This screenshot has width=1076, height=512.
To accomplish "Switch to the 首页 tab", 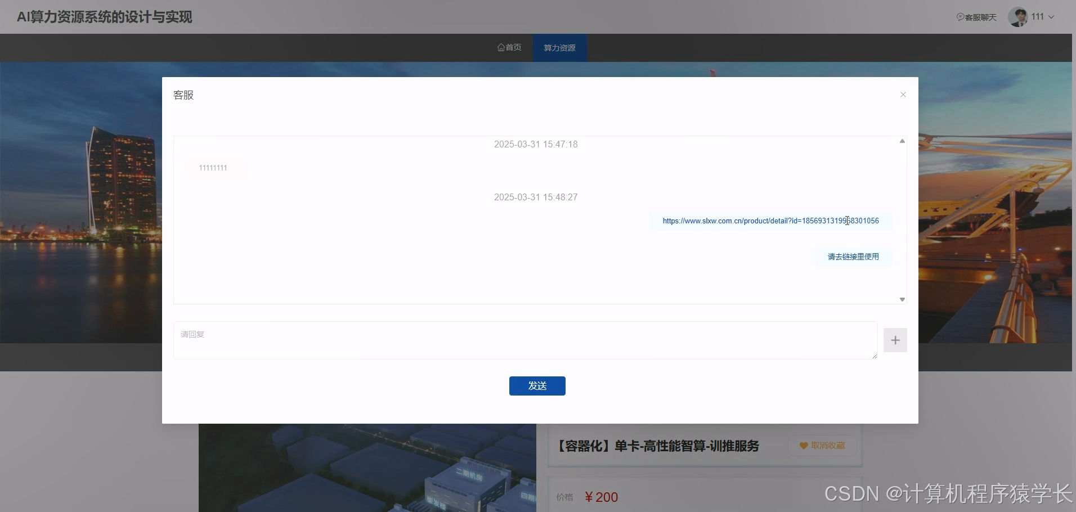I will [x=510, y=47].
